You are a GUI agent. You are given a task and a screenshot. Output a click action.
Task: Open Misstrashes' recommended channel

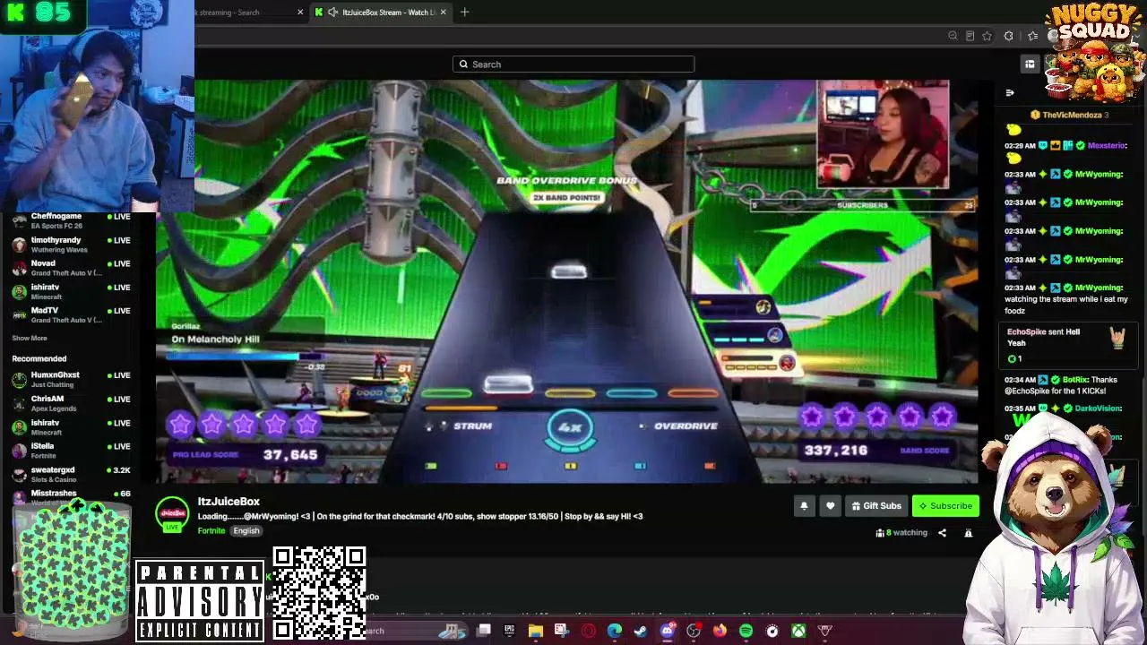(x=71, y=496)
